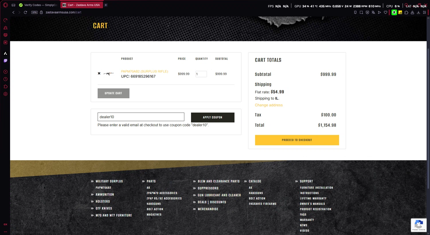Image resolution: width=430 pixels, height=235 pixels.
Task: Open GX Control gauge in sidebar
Action: pos(5,20)
